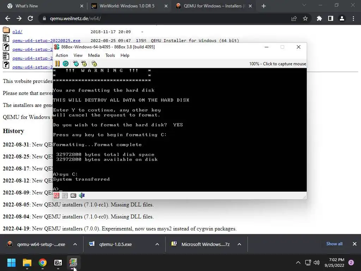Open Chrome three-dot menu
This screenshot has height=271, width=361.
tap(353, 18)
